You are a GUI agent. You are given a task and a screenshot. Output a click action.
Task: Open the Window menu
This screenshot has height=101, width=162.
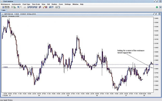(75, 4)
